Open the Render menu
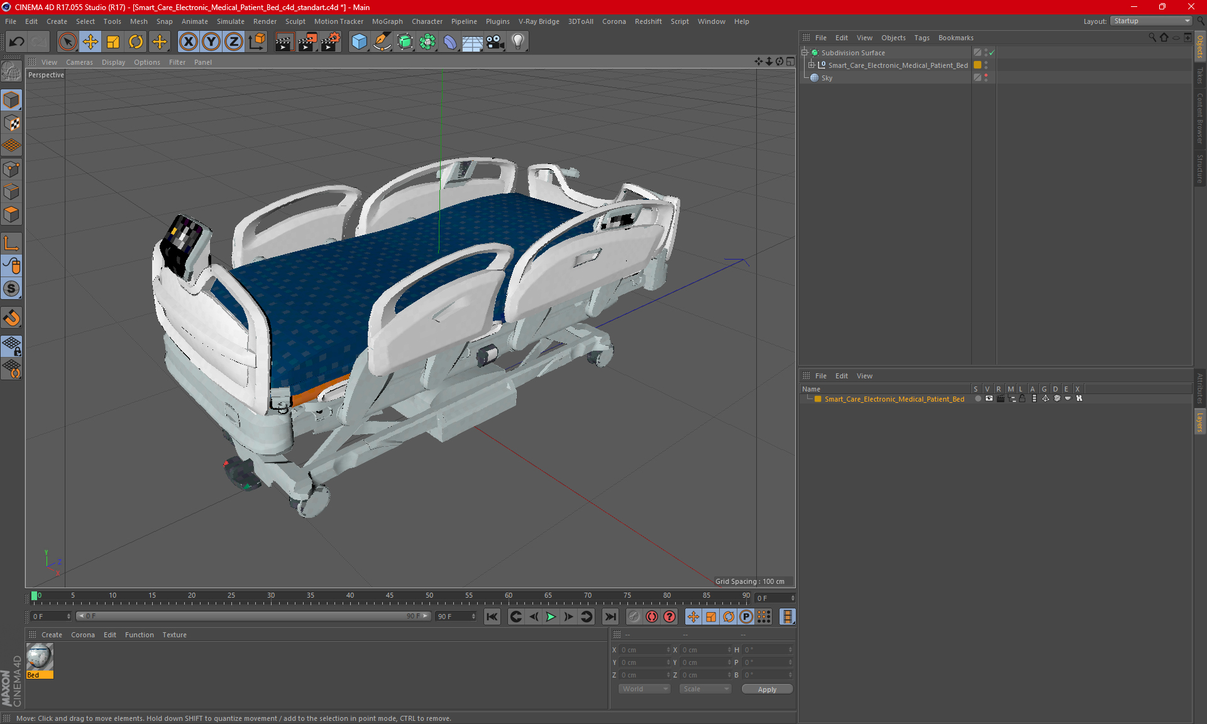Image resolution: width=1207 pixels, height=724 pixels. (265, 21)
